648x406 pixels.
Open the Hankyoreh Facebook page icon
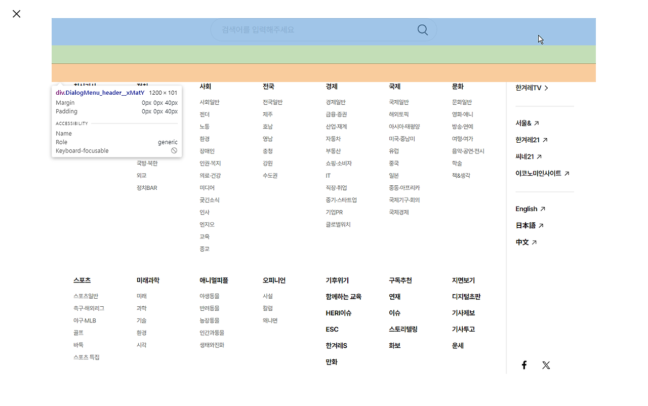[x=524, y=365]
